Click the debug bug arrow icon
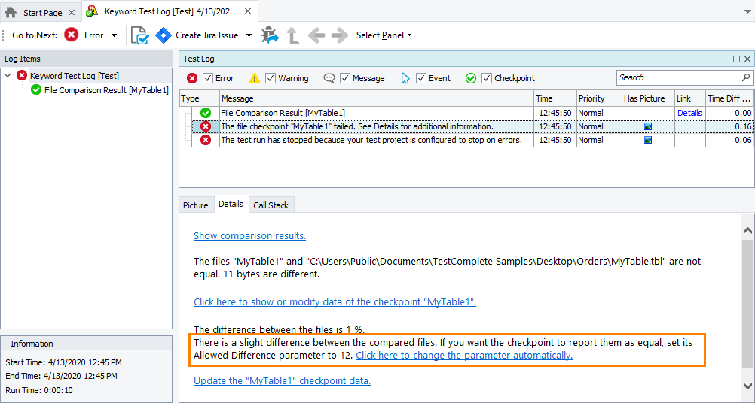755x403 pixels. [269, 35]
